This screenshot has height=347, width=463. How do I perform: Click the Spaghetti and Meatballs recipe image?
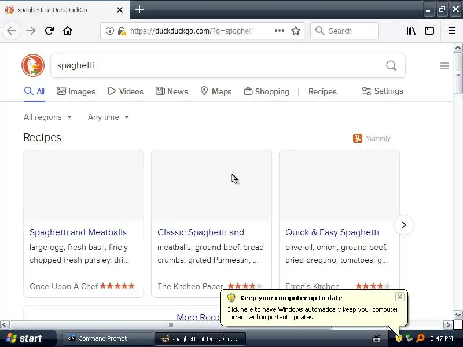(x=83, y=186)
